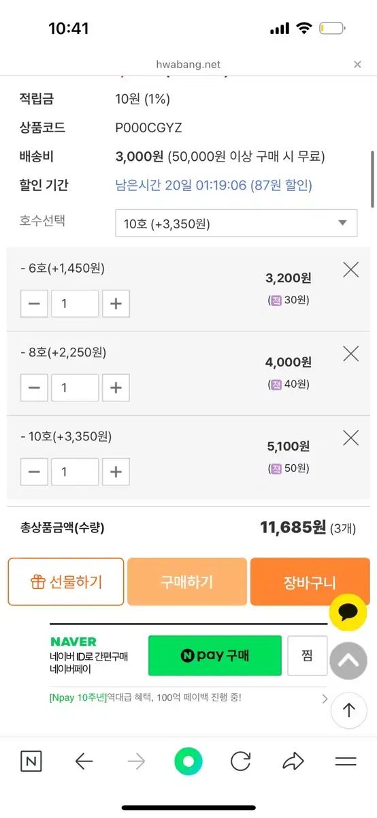Remove the 10호 option row
The image size is (377, 818).
tap(350, 438)
